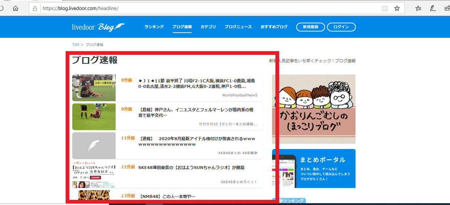Click the browser home icon
Screen dimensions: 450x205
click(x=16, y=8)
